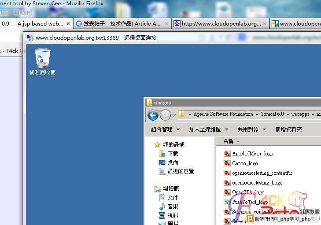Select 下載 in the navigation pane
The width and height of the screenshot is (321, 225).
pos(173,154)
